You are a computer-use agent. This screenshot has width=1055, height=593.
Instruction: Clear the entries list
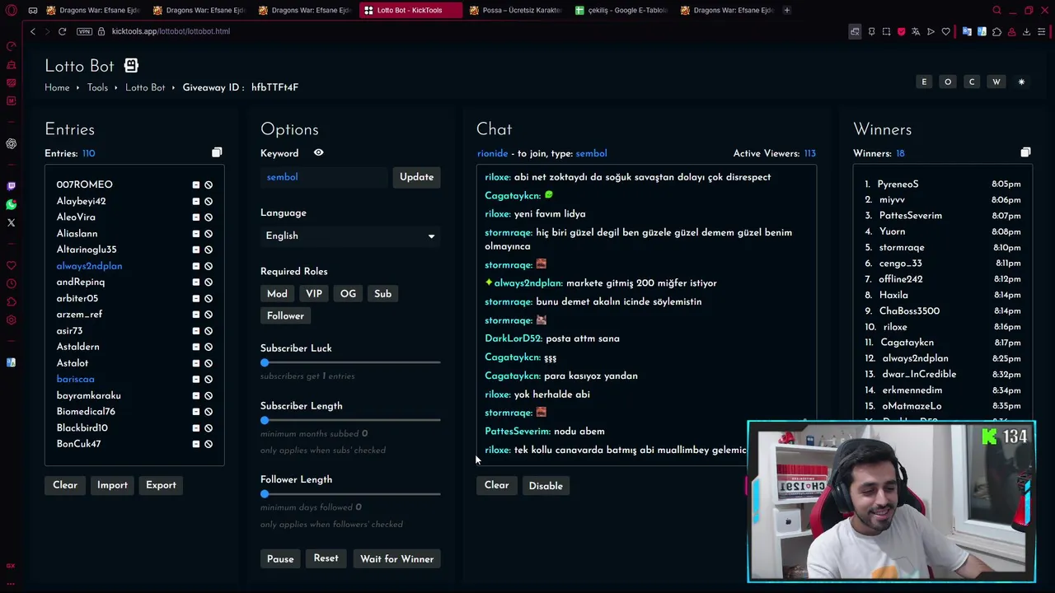point(65,485)
